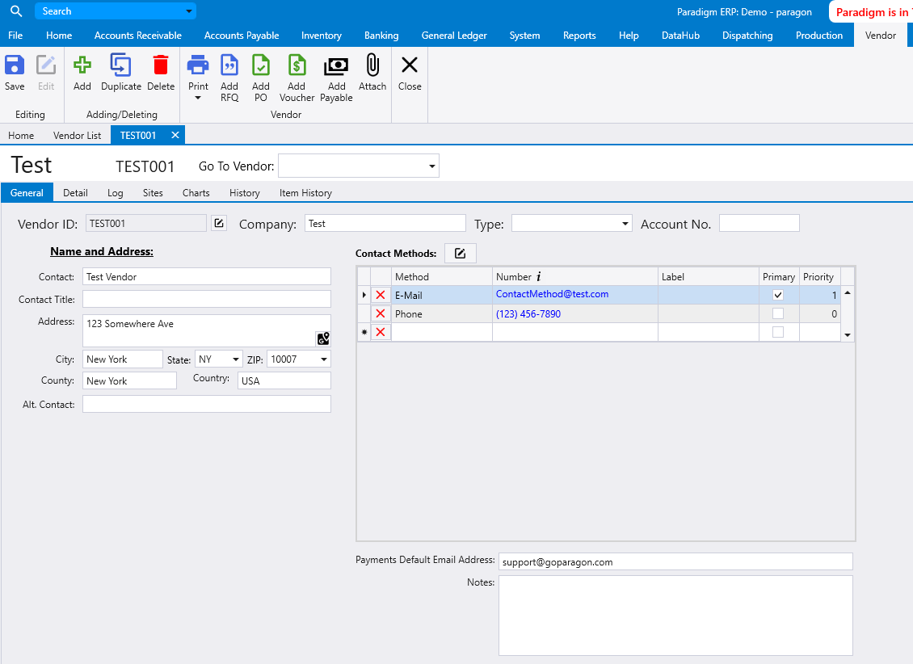Click edit icon beside Contact Methods
913x664 pixels.
point(460,253)
